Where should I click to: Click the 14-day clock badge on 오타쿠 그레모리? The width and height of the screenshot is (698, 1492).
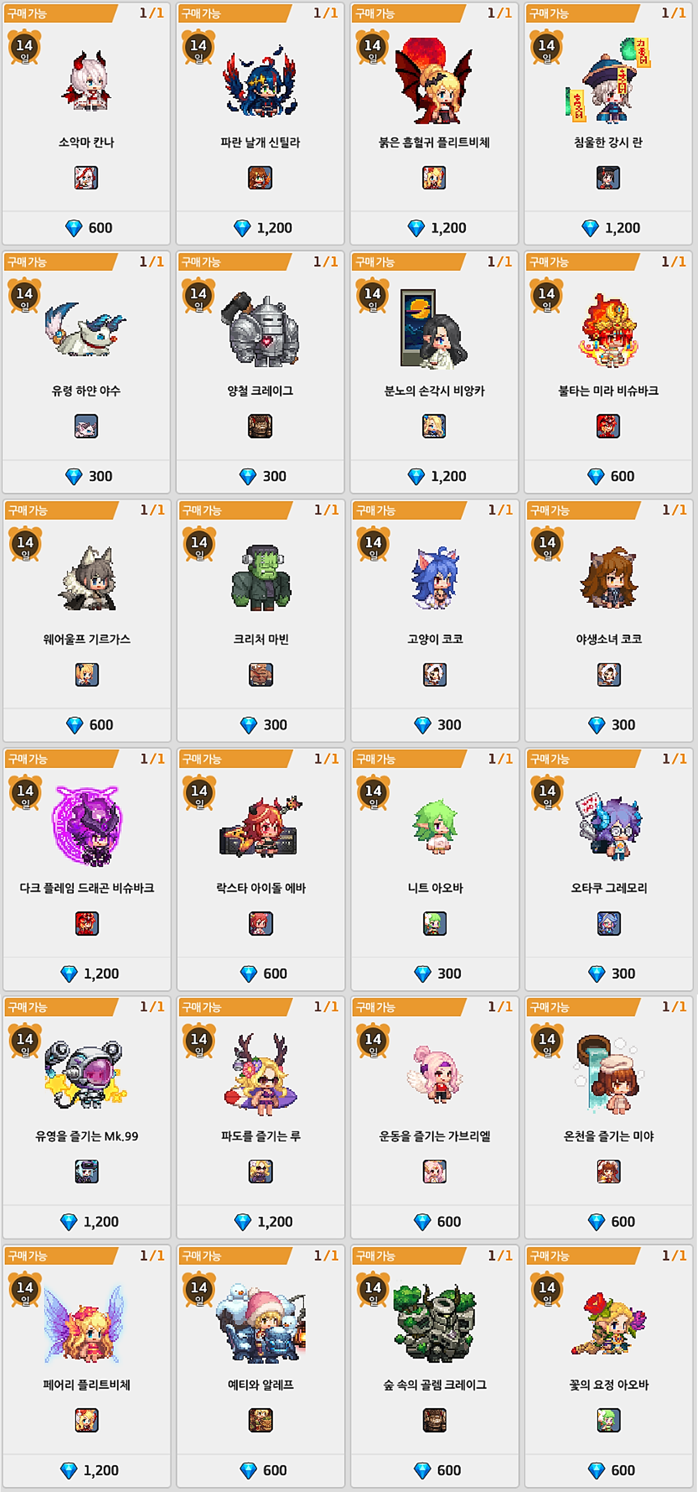click(x=547, y=793)
